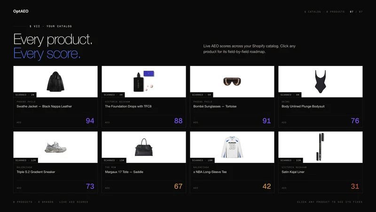Select 'Margaux 17 Tote — Saddle' title

[x=124, y=172]
